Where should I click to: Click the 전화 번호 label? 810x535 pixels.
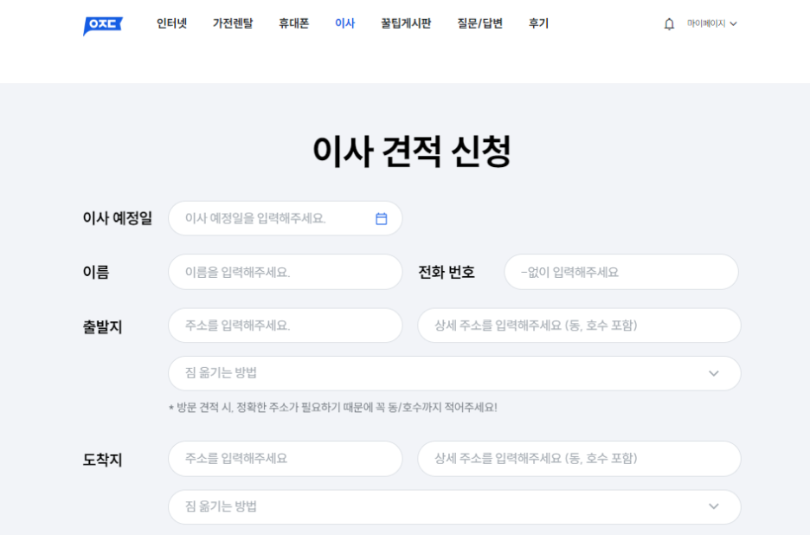pyautogui.click(x=447, y=272)
